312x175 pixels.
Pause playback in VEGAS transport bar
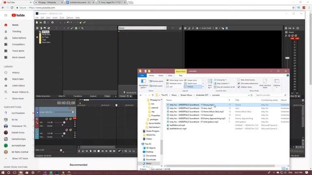click(95, 151)
